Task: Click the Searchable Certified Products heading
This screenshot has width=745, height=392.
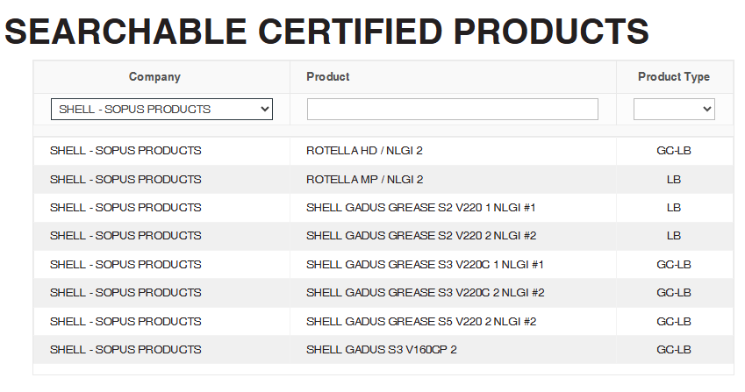Action: click(x=326, y=32)
